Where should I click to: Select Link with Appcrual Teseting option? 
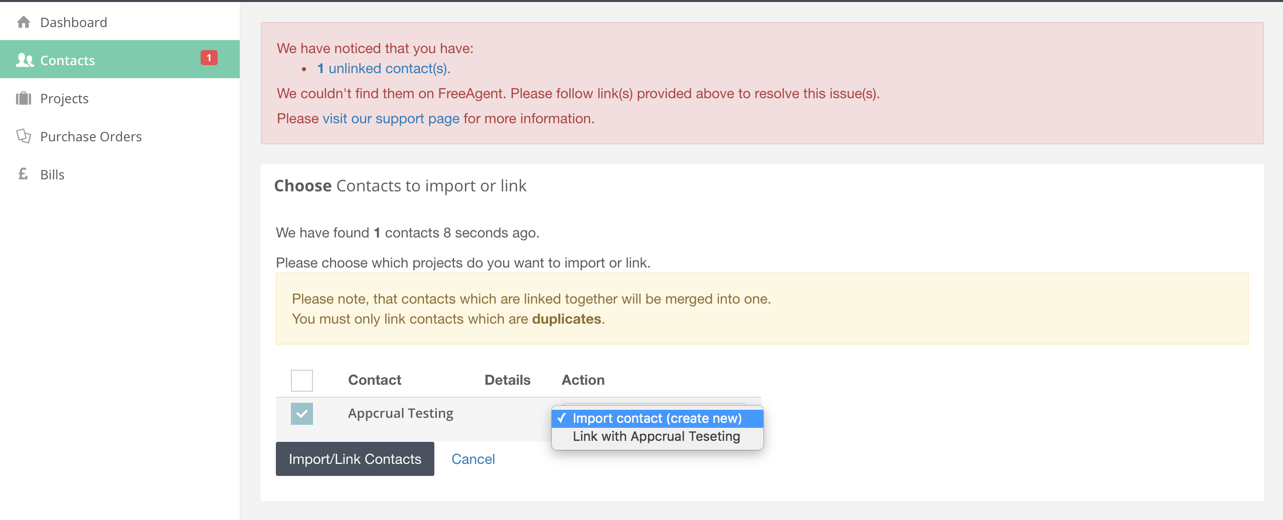pos(656,436)
